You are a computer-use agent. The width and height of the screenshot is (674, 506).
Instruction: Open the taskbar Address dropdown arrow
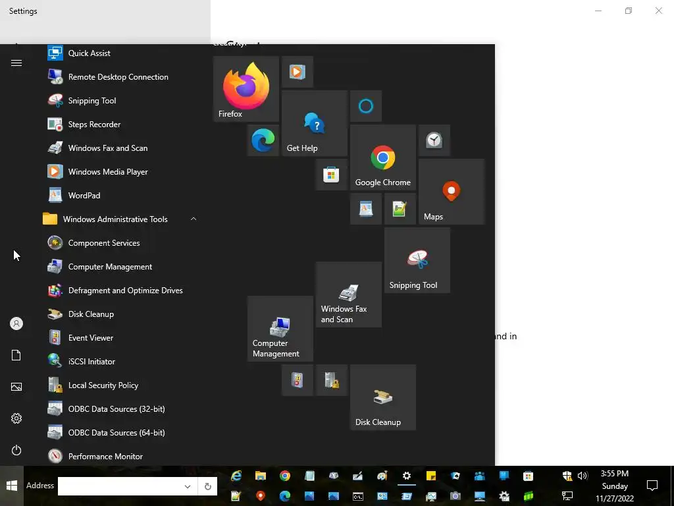click(188, 486)
